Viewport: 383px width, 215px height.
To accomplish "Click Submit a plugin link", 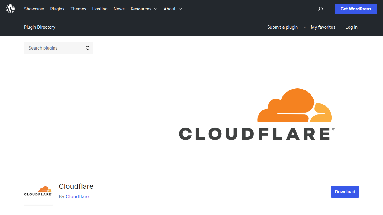I will pos(282,27).
